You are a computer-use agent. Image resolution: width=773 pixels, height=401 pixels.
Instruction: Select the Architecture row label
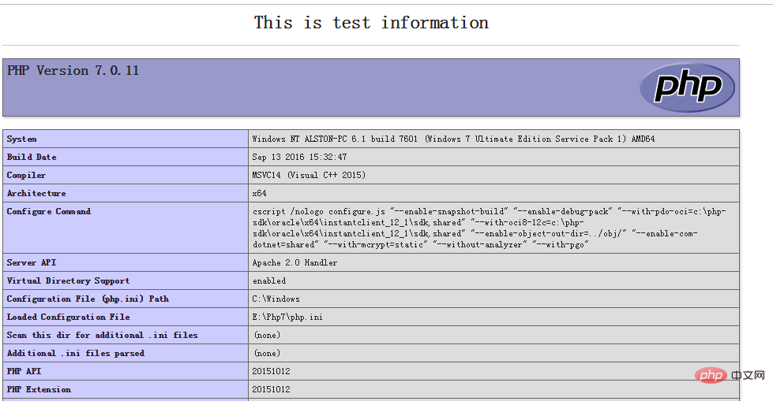(x=36, y=193)
